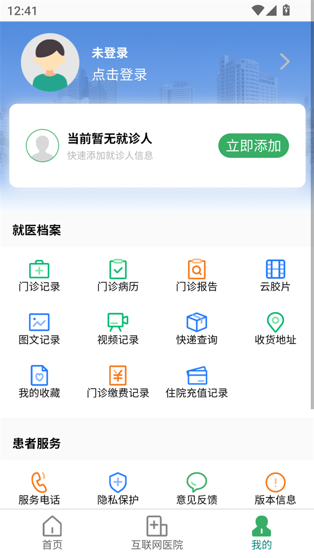
Task: Open 视频记录 video records icon
Action: tap(118, 322)
